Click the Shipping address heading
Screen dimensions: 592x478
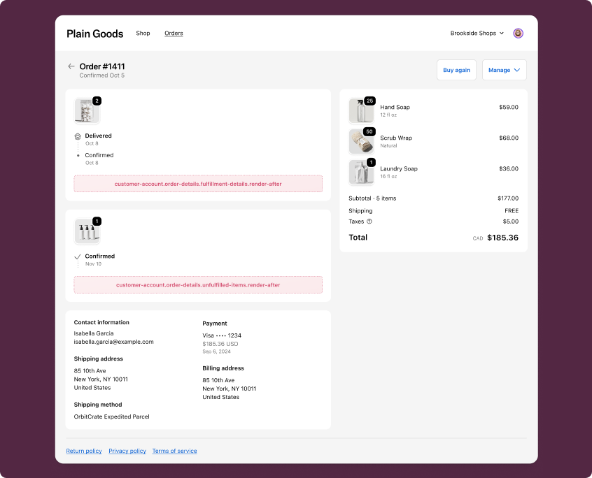pos(98,358)
